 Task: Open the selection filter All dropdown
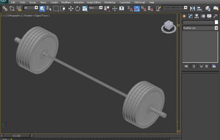[36, 8]
